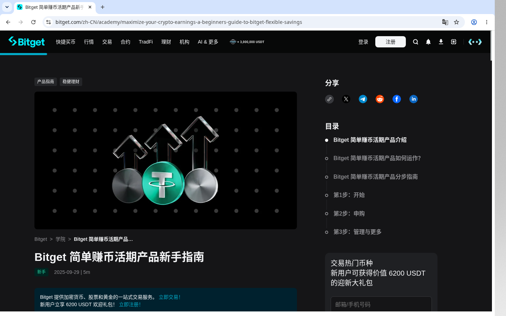Click the translate page icon
This screenshot has width=506, height=316.
pyautogui.click(x=445, y=22)
